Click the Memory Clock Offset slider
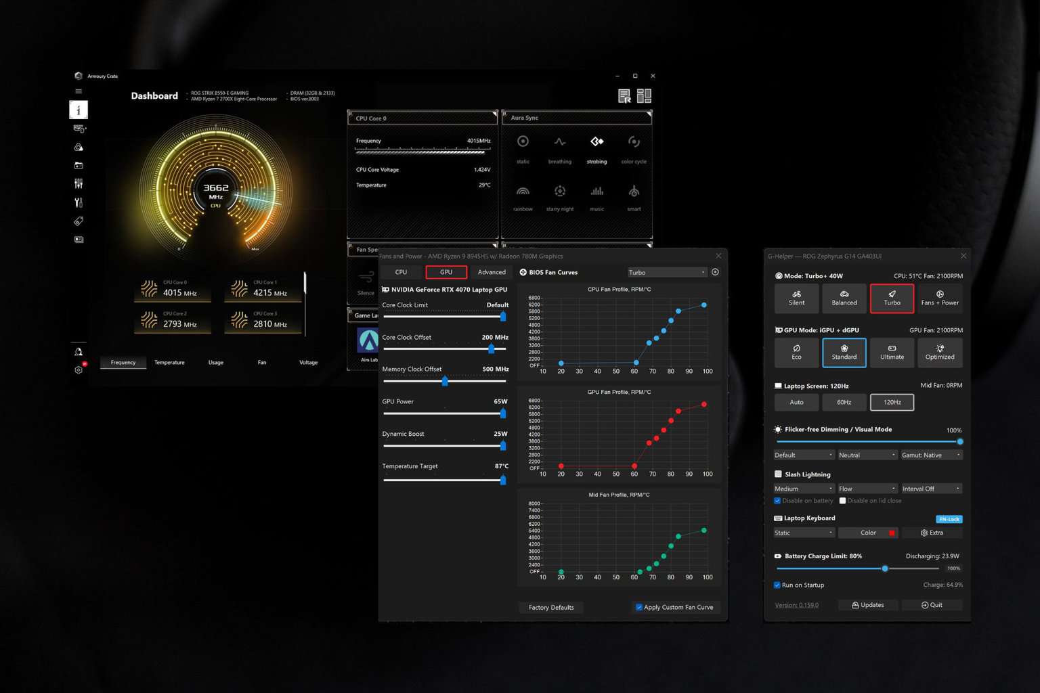The height and width of the screenshot is (693, 1040). coord(444,381)
